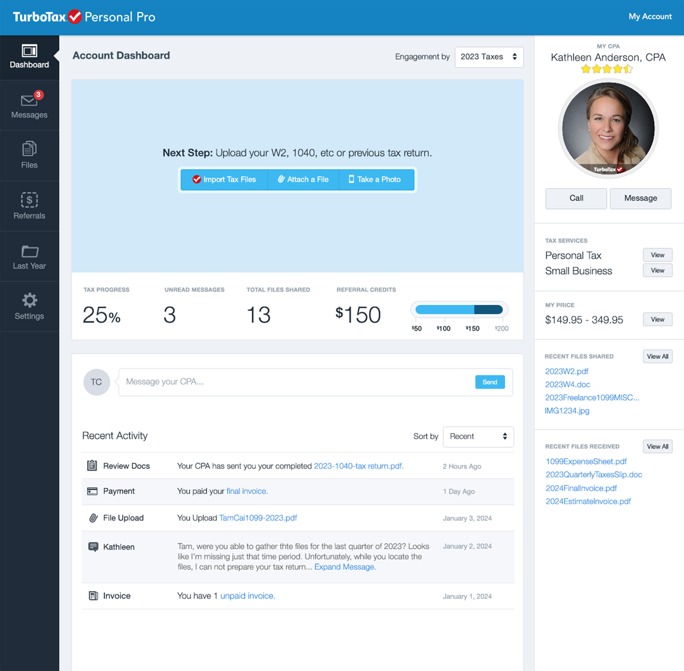View the Personal Tax service
Viewport: 684px width, 671px height.
click(657, 255)
